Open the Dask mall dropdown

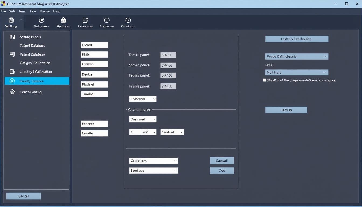click(x=143, y=119)
